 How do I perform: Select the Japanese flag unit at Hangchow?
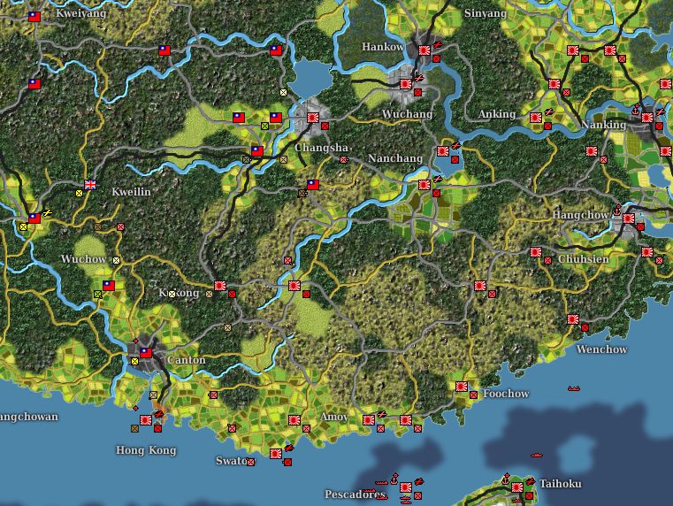(x=629, y=218)
